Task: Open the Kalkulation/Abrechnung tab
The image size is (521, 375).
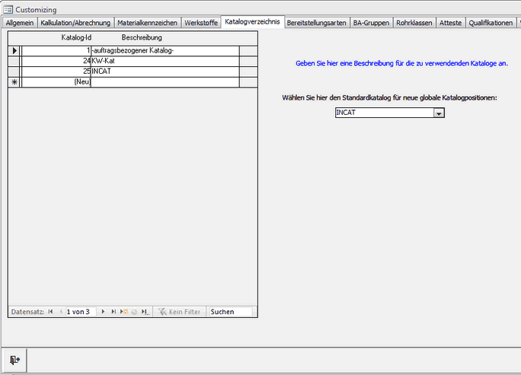Action: [75, 23]
